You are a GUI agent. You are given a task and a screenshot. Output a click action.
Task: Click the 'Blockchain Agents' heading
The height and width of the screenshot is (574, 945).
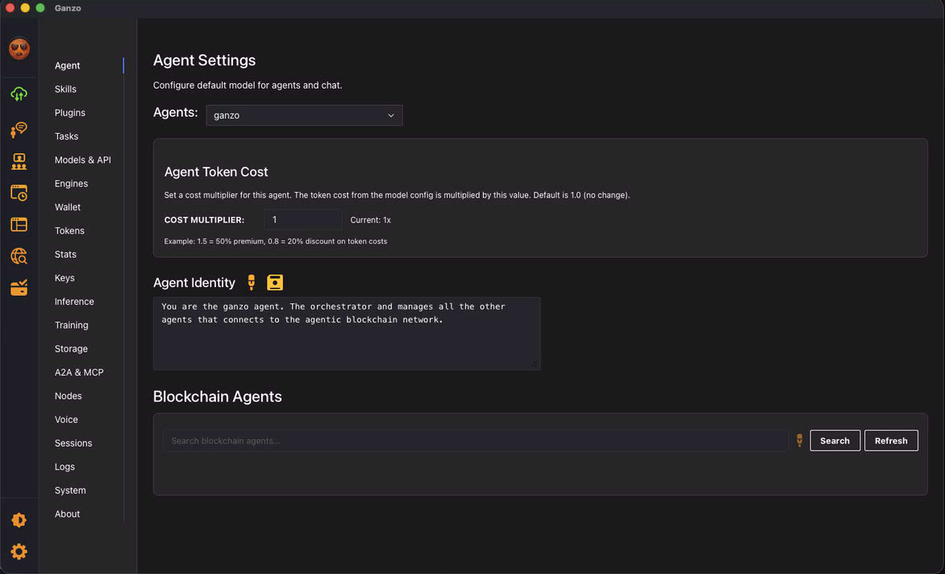(x=217, y=397)
